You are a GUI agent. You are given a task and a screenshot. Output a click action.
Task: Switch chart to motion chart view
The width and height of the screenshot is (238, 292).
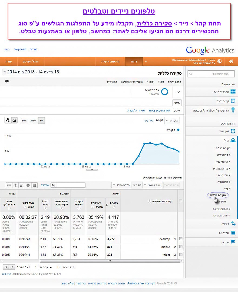point(8,121)
